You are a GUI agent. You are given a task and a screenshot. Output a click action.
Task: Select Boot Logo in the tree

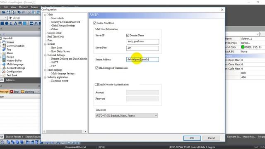click(x=56, y=48)
